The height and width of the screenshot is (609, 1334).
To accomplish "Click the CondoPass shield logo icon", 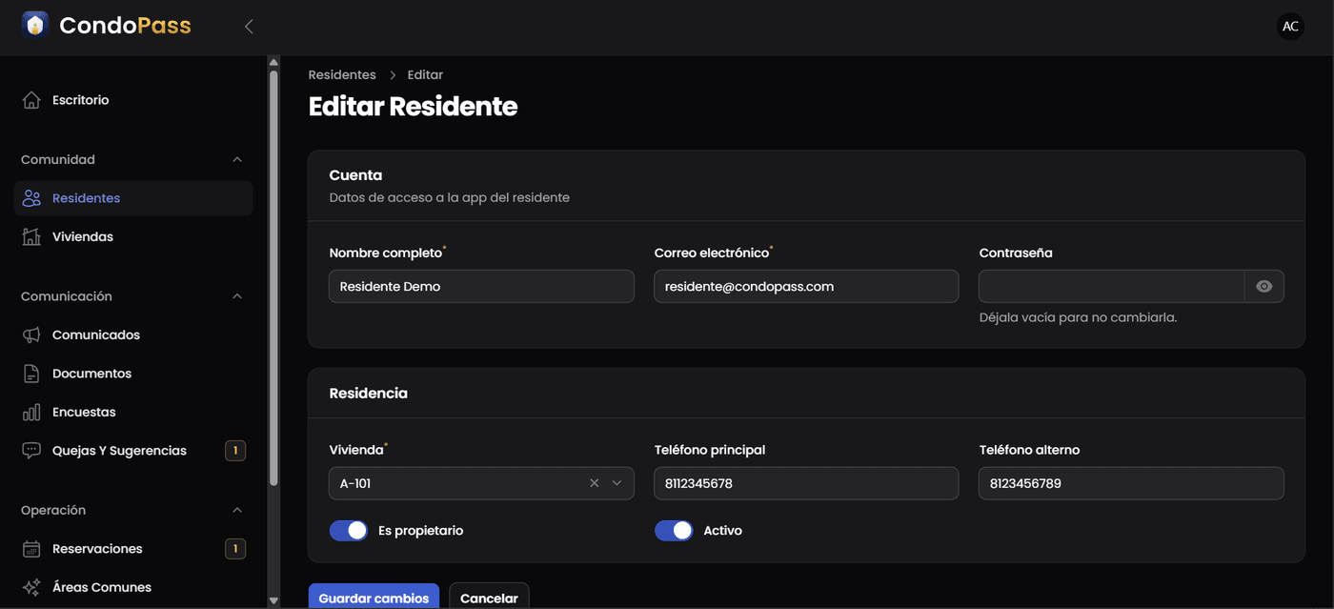I will click(x=35, y=25).
